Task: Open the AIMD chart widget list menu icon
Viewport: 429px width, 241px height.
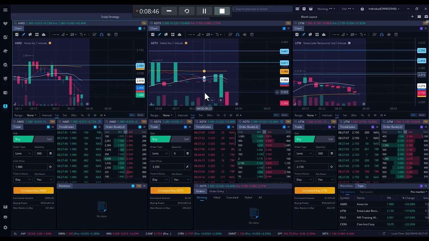Action: pyautogui.click(x=144, y=28)
